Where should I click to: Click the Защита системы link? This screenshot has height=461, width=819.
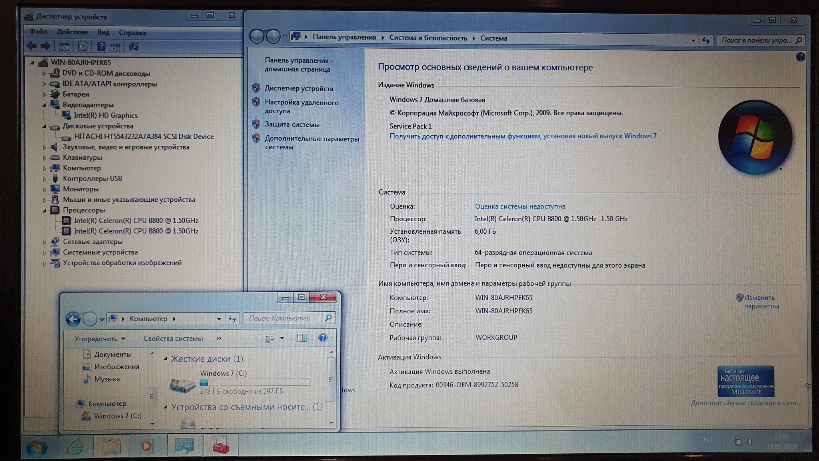(292, 124)
